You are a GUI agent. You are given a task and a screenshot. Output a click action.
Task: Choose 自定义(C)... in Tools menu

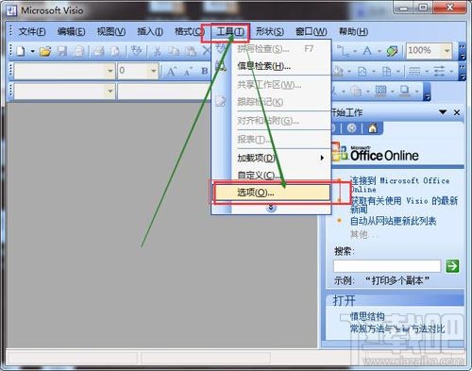pyautogui.click(x=272, y=175)
